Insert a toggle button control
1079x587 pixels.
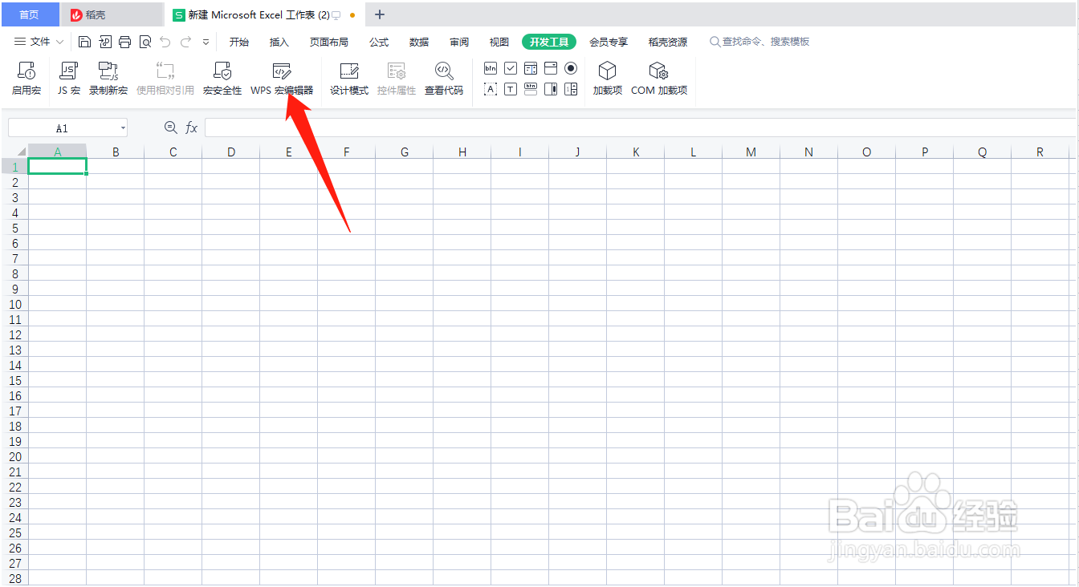[531, 89]
